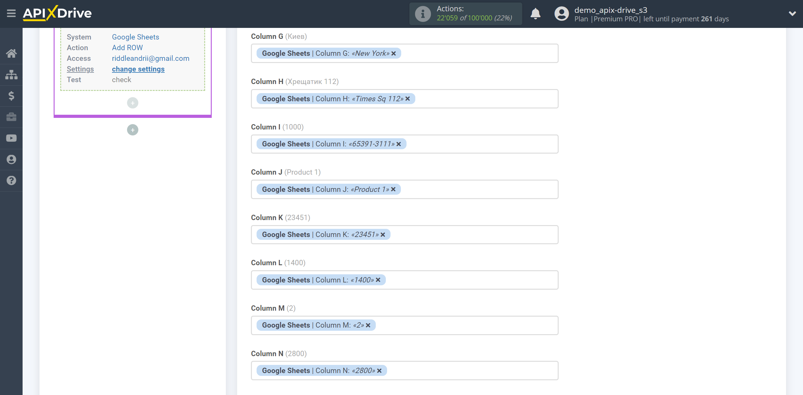Remove Column M 2 tag
Image resolution: width=803 pixels, height=395 pixels.
pyautogui.click(x=368, y=325)
